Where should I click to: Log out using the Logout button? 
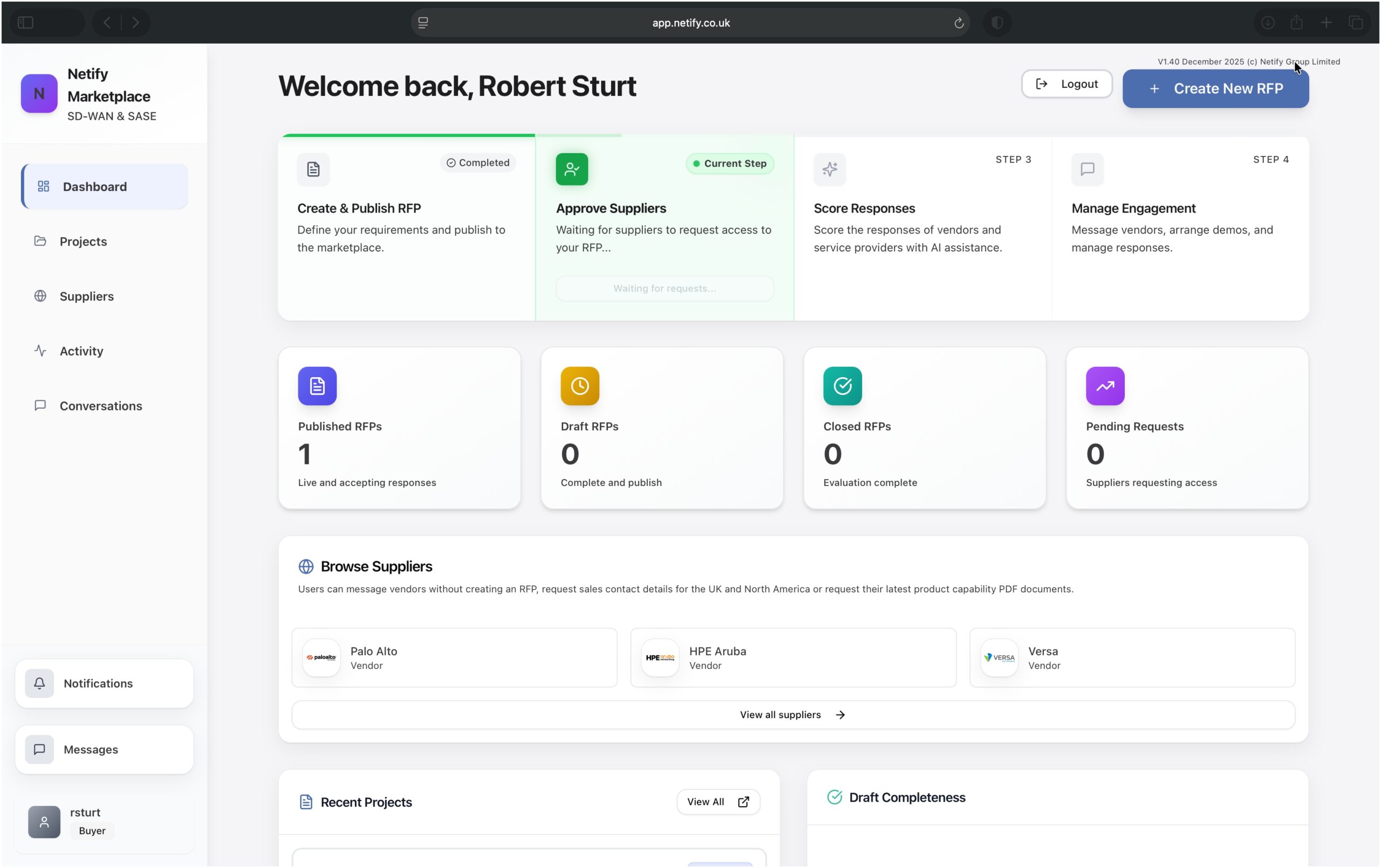tap(1066, 84)
